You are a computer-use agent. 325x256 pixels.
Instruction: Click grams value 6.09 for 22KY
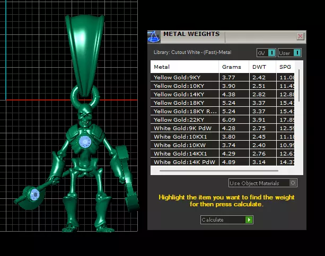click(x=229, y=120)
